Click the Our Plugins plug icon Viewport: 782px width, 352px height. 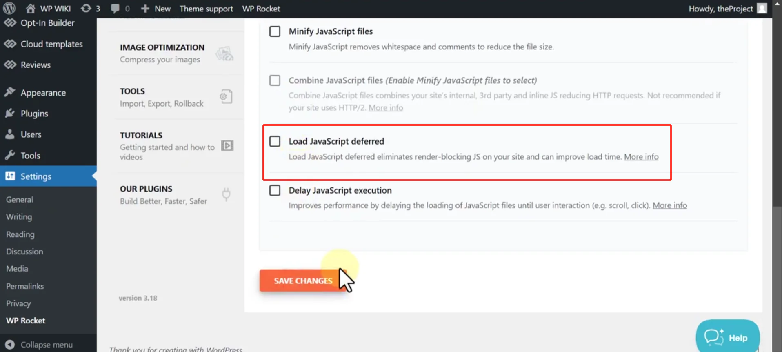[226, 194]
